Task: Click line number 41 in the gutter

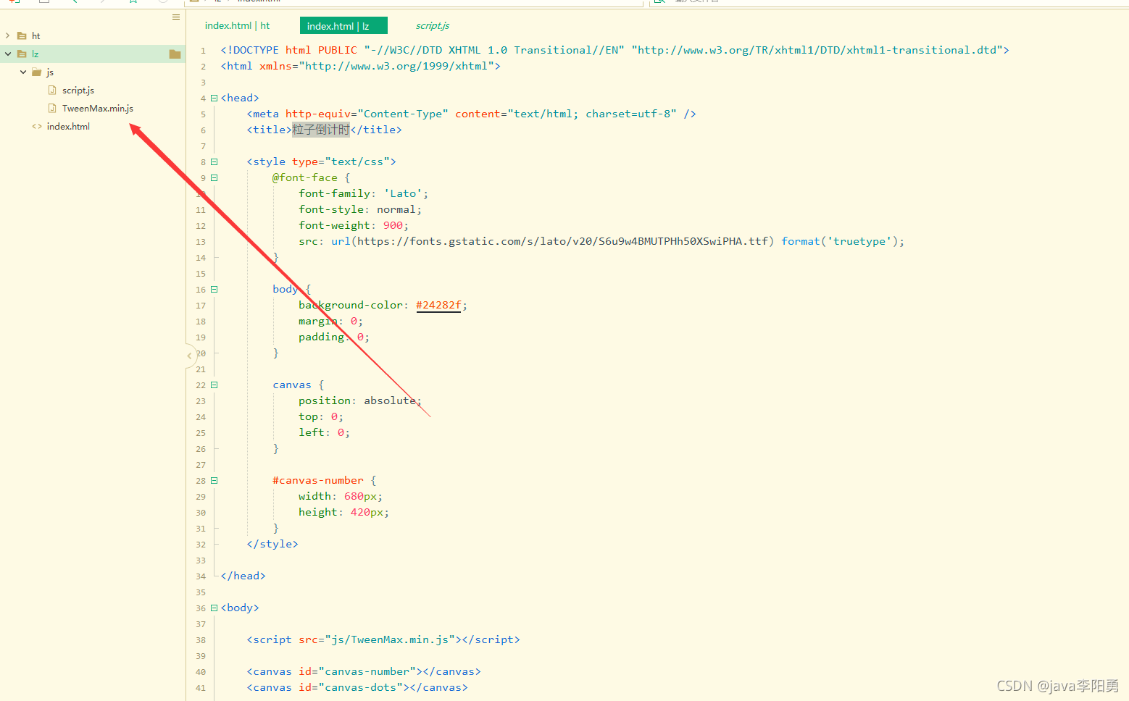Action: point(201,688)
